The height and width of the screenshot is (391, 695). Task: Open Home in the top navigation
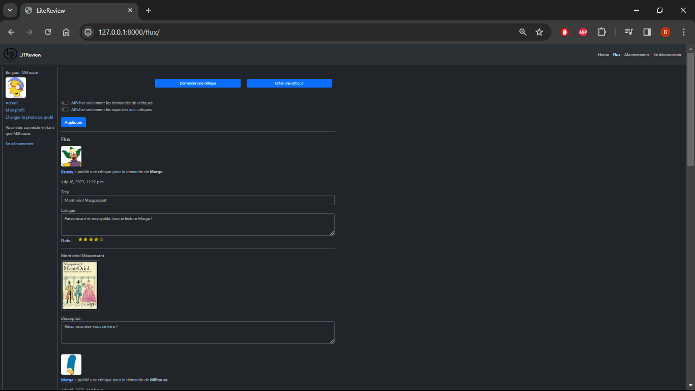(603, 54)
